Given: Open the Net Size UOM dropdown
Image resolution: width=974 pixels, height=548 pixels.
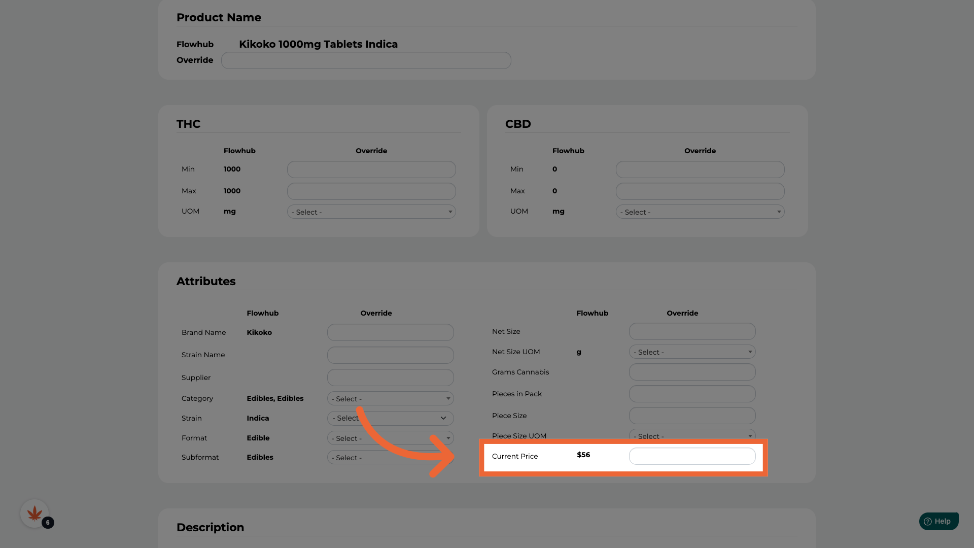Looking at the screenshot, I should tap(692, 352).
